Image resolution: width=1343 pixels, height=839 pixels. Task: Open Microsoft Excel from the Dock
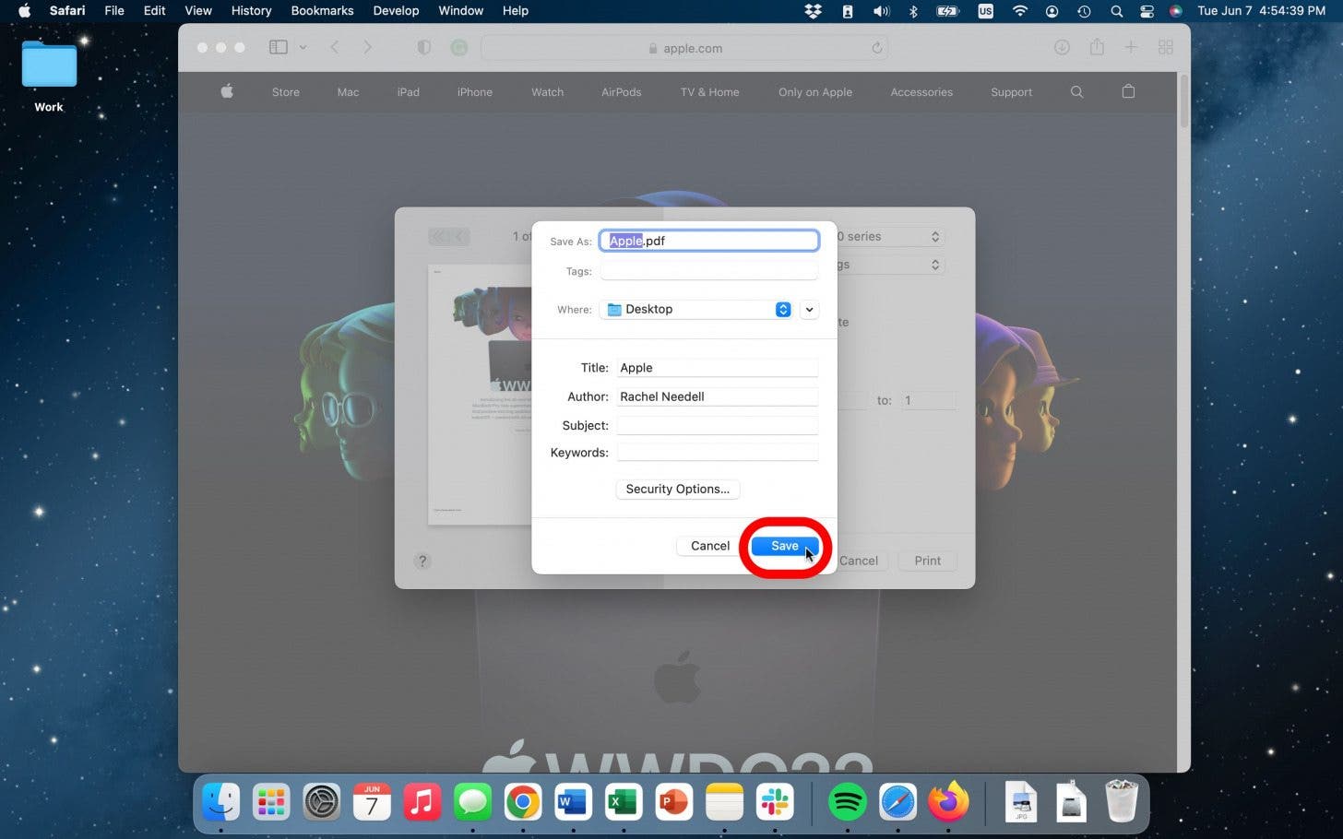[x=624, y=802]
